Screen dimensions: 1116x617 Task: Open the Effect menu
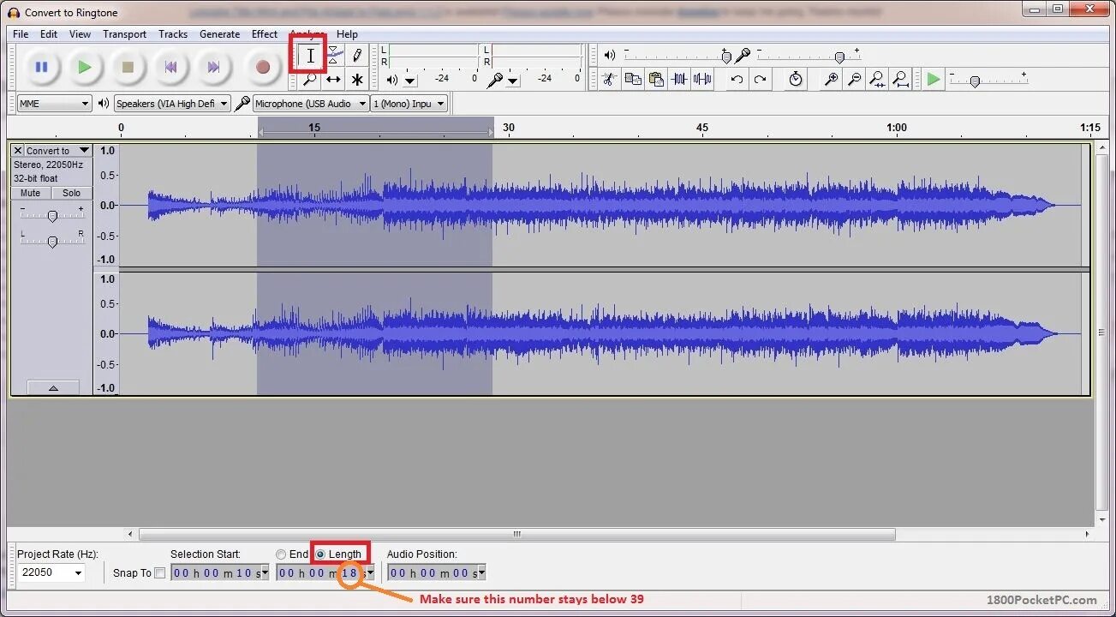point(264,34)
